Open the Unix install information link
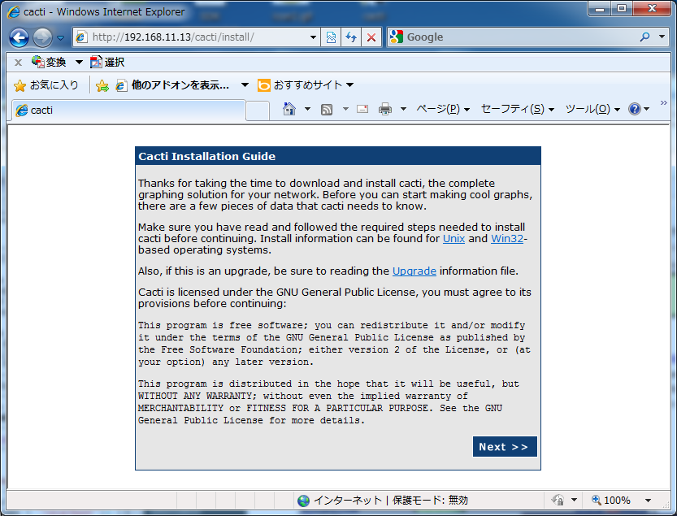Viewport: 677px width, 516px height. [x=454, y=239]
